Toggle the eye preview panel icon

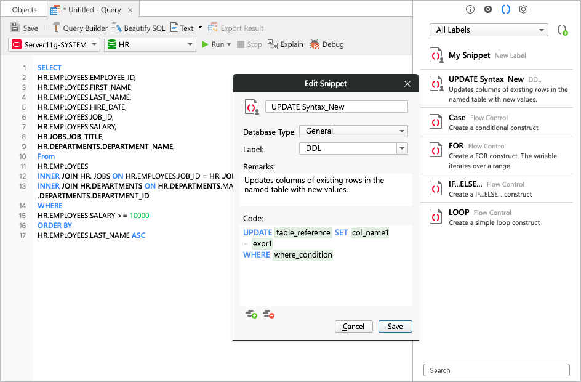coord(488,9)
